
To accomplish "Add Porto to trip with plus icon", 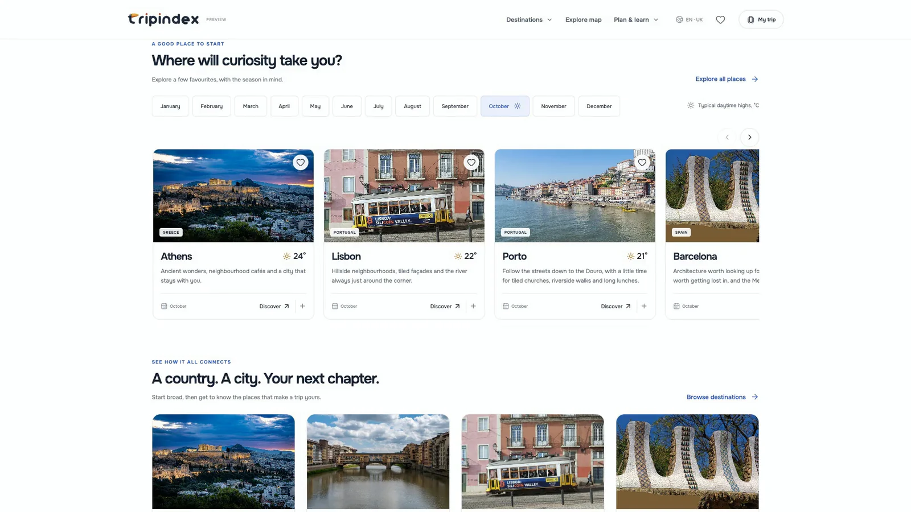I will point(644,306).
